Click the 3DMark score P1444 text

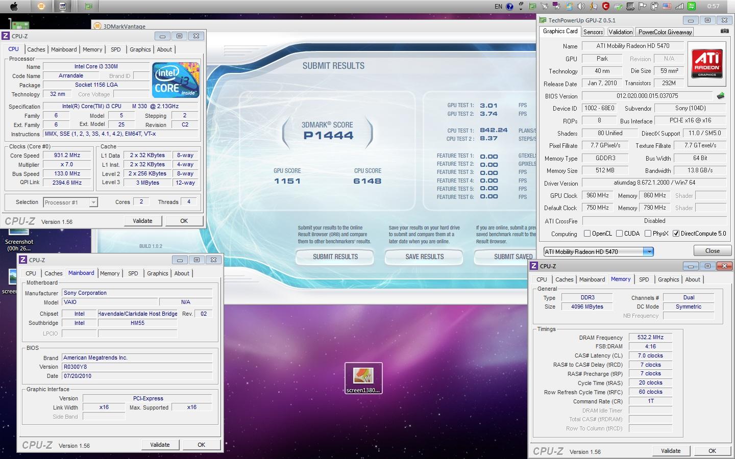[328, 136]
